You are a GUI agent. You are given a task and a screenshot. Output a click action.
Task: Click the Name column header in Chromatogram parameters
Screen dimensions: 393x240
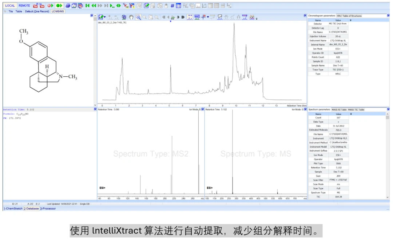(318, 20)
